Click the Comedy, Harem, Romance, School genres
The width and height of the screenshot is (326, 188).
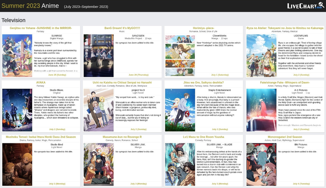click(x=122, y=140)
